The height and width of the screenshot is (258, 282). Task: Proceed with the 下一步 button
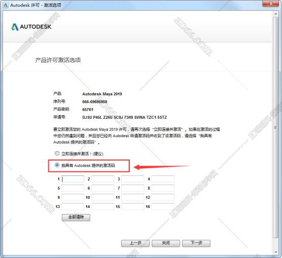(x=196, y=243)
